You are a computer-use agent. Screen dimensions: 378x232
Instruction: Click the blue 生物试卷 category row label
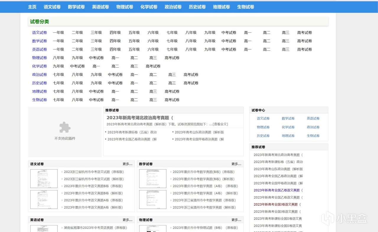40,100
